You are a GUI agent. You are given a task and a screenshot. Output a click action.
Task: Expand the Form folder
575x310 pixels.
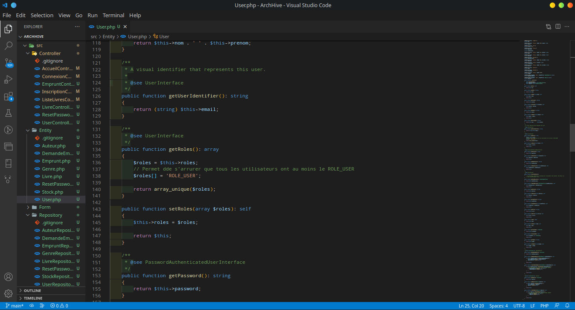[x=45, y=207]
